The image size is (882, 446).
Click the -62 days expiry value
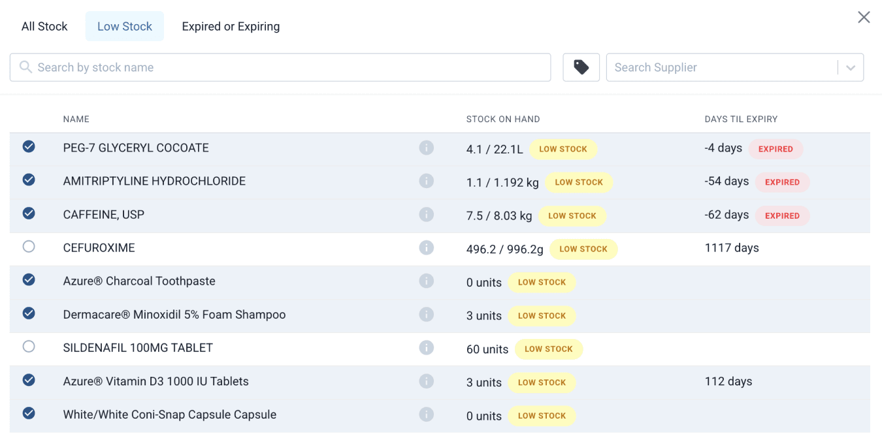point(727,214)
